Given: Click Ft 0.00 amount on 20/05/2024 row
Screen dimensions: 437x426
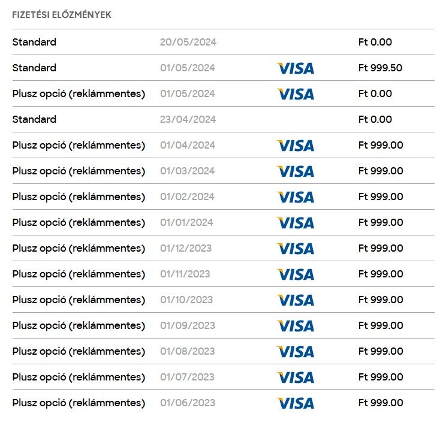Looking at the screenshot, I should pos(375,42).
